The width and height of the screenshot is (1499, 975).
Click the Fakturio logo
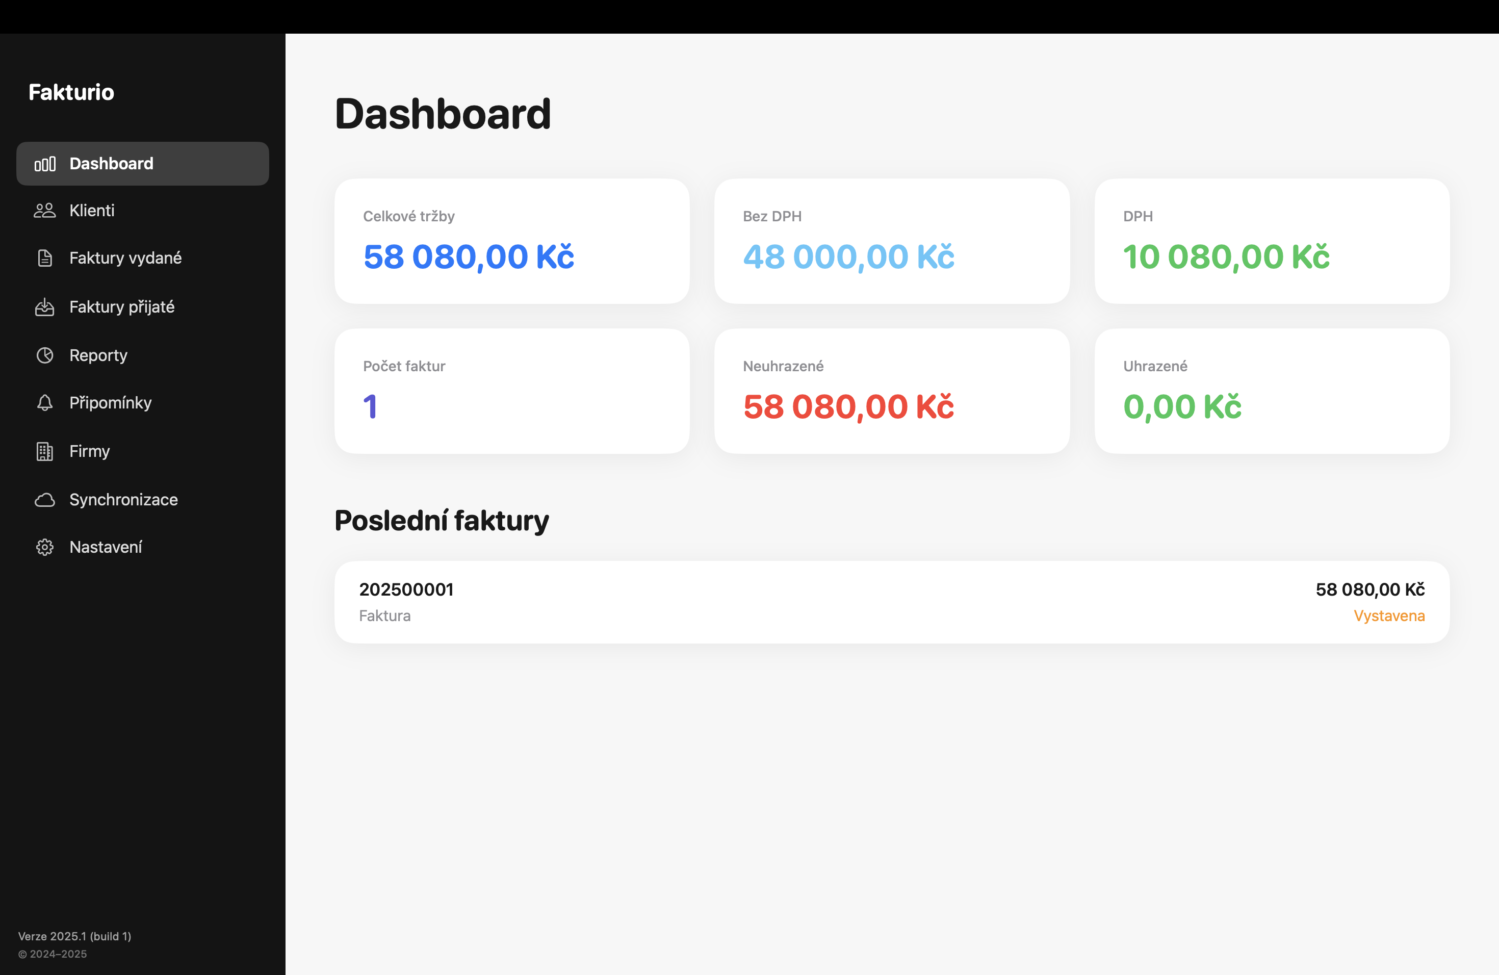pos(71,92)
